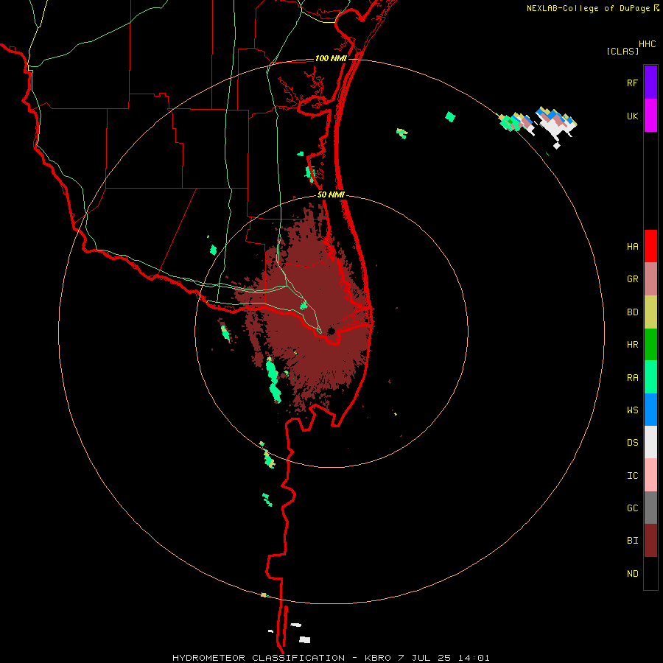Click the RF purple legend swatch

[x=650, y=83]
